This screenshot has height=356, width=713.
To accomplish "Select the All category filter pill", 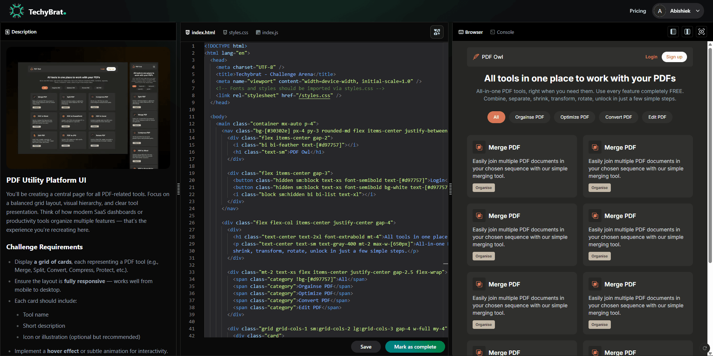I will (x=496, y=117).
